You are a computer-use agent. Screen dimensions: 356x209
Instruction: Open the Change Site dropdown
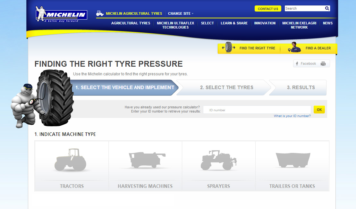tap(181, 13)
